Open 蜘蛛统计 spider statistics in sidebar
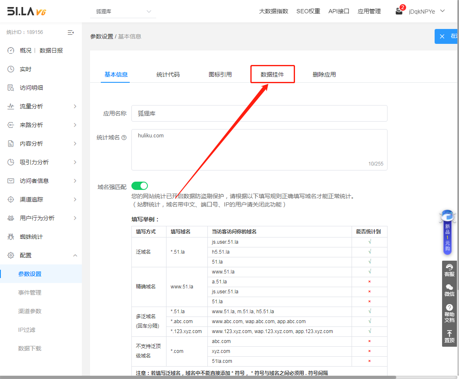The width and height of the screenshot is (459, 379). tap(31, 237)
